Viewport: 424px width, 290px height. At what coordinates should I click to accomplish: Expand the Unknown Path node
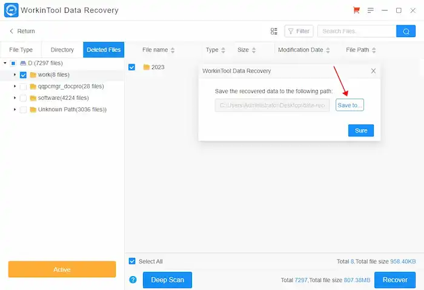pos(15,109)
